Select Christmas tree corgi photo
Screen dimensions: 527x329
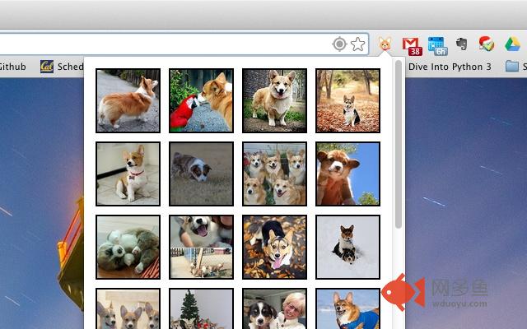[201, 308]
